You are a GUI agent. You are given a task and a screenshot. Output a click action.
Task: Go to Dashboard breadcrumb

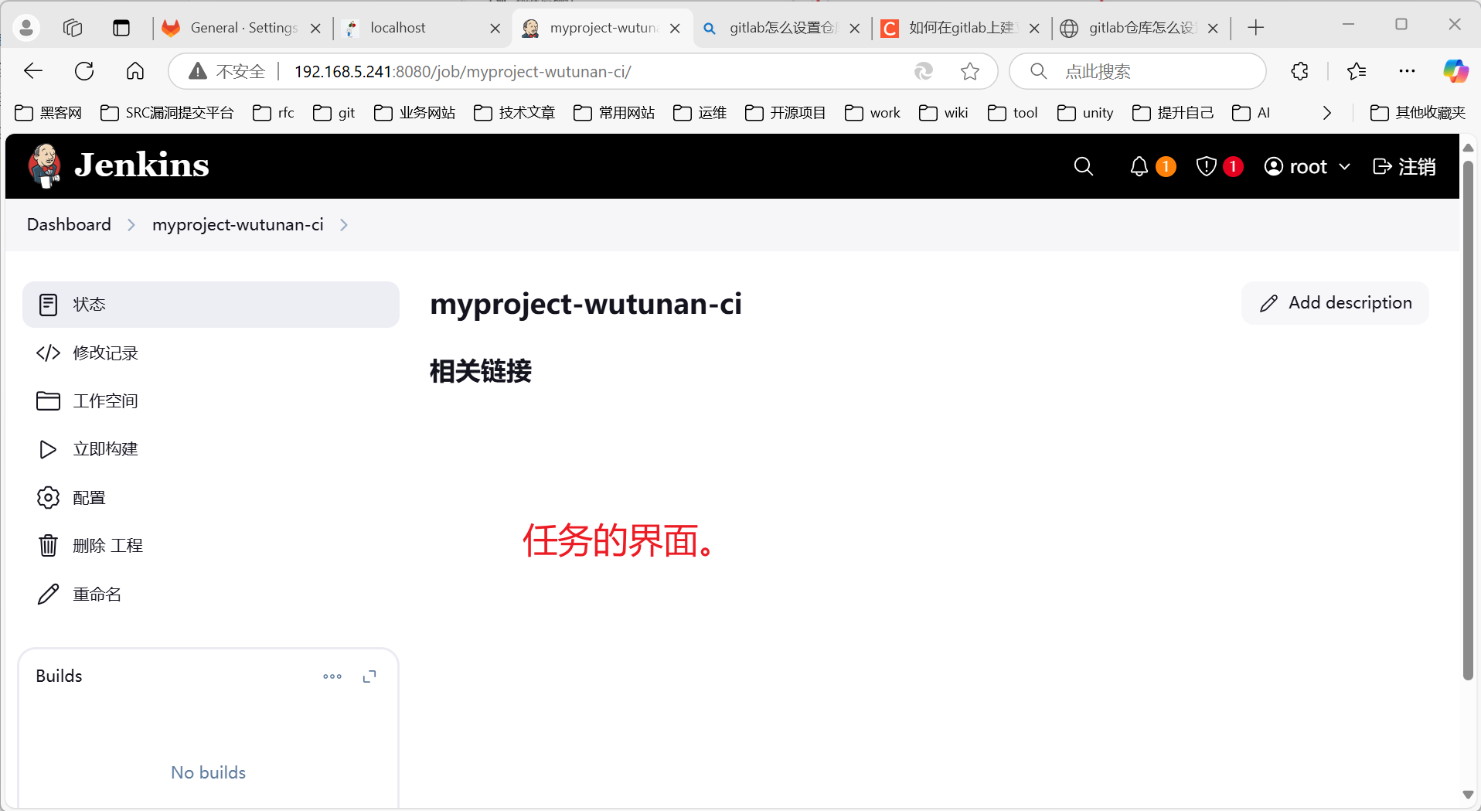pyautogui.click(x=69, y=224)
